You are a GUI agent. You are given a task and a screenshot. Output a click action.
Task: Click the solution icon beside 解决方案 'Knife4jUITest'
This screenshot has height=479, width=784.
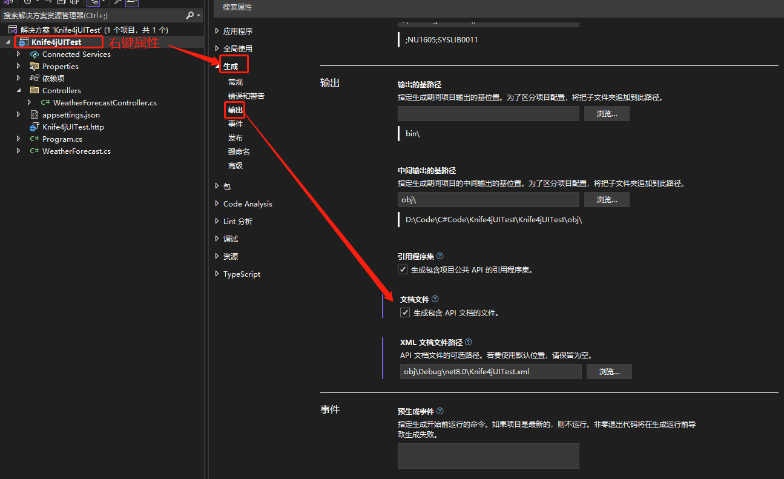tap(13, 30)
